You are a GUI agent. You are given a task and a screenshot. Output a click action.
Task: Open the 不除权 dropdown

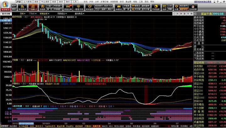(x=33, y=14)
